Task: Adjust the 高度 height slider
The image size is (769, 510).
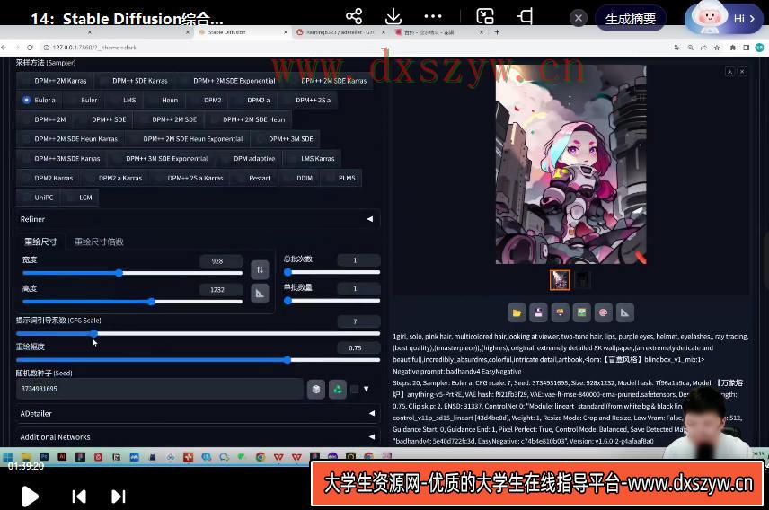Action: [x=132, y=302]
